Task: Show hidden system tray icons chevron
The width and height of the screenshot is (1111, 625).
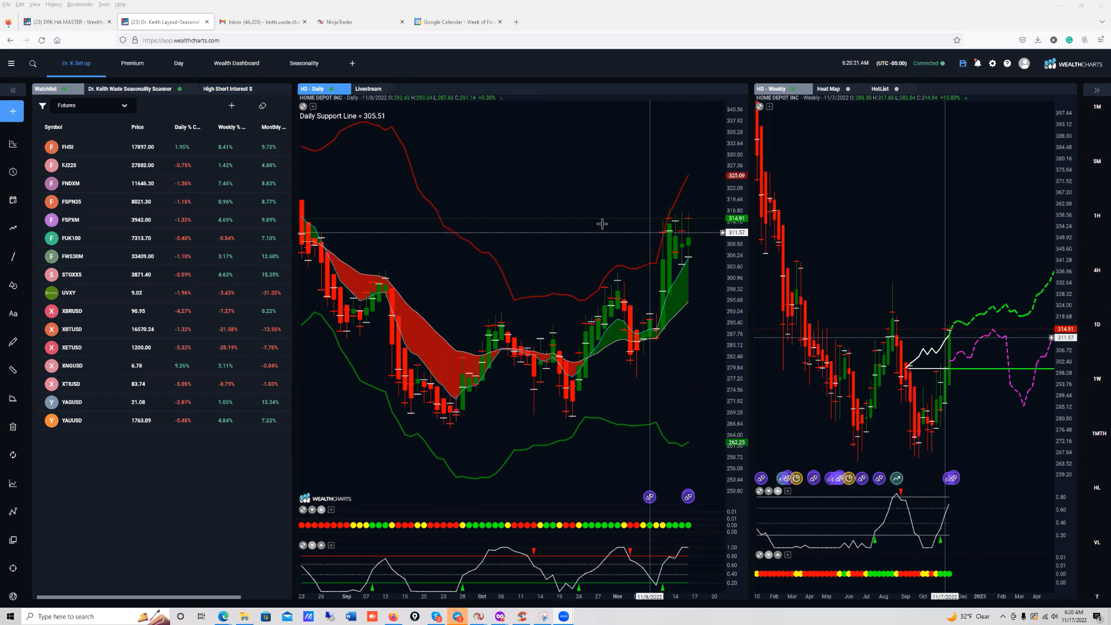Action: pos(1003,616)
